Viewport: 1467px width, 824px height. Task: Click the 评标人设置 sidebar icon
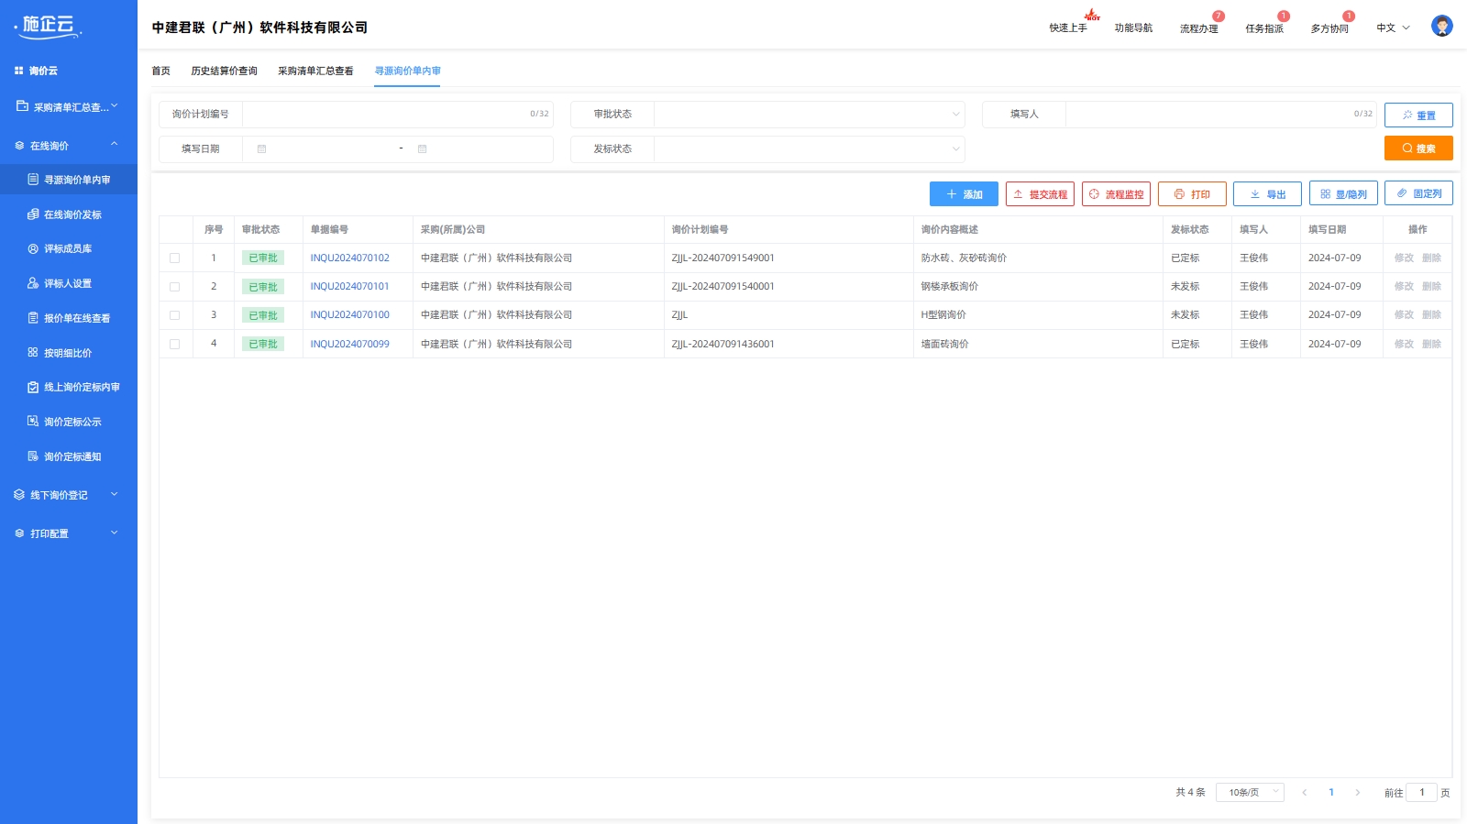click(x=33, y=283)
